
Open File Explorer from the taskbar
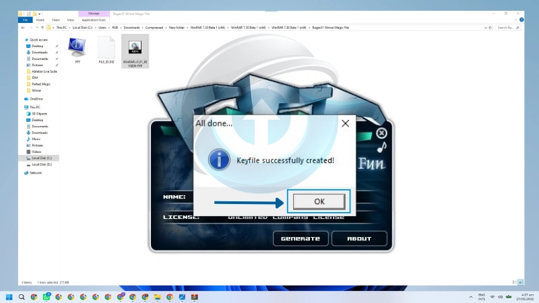[x=158, y=297]
